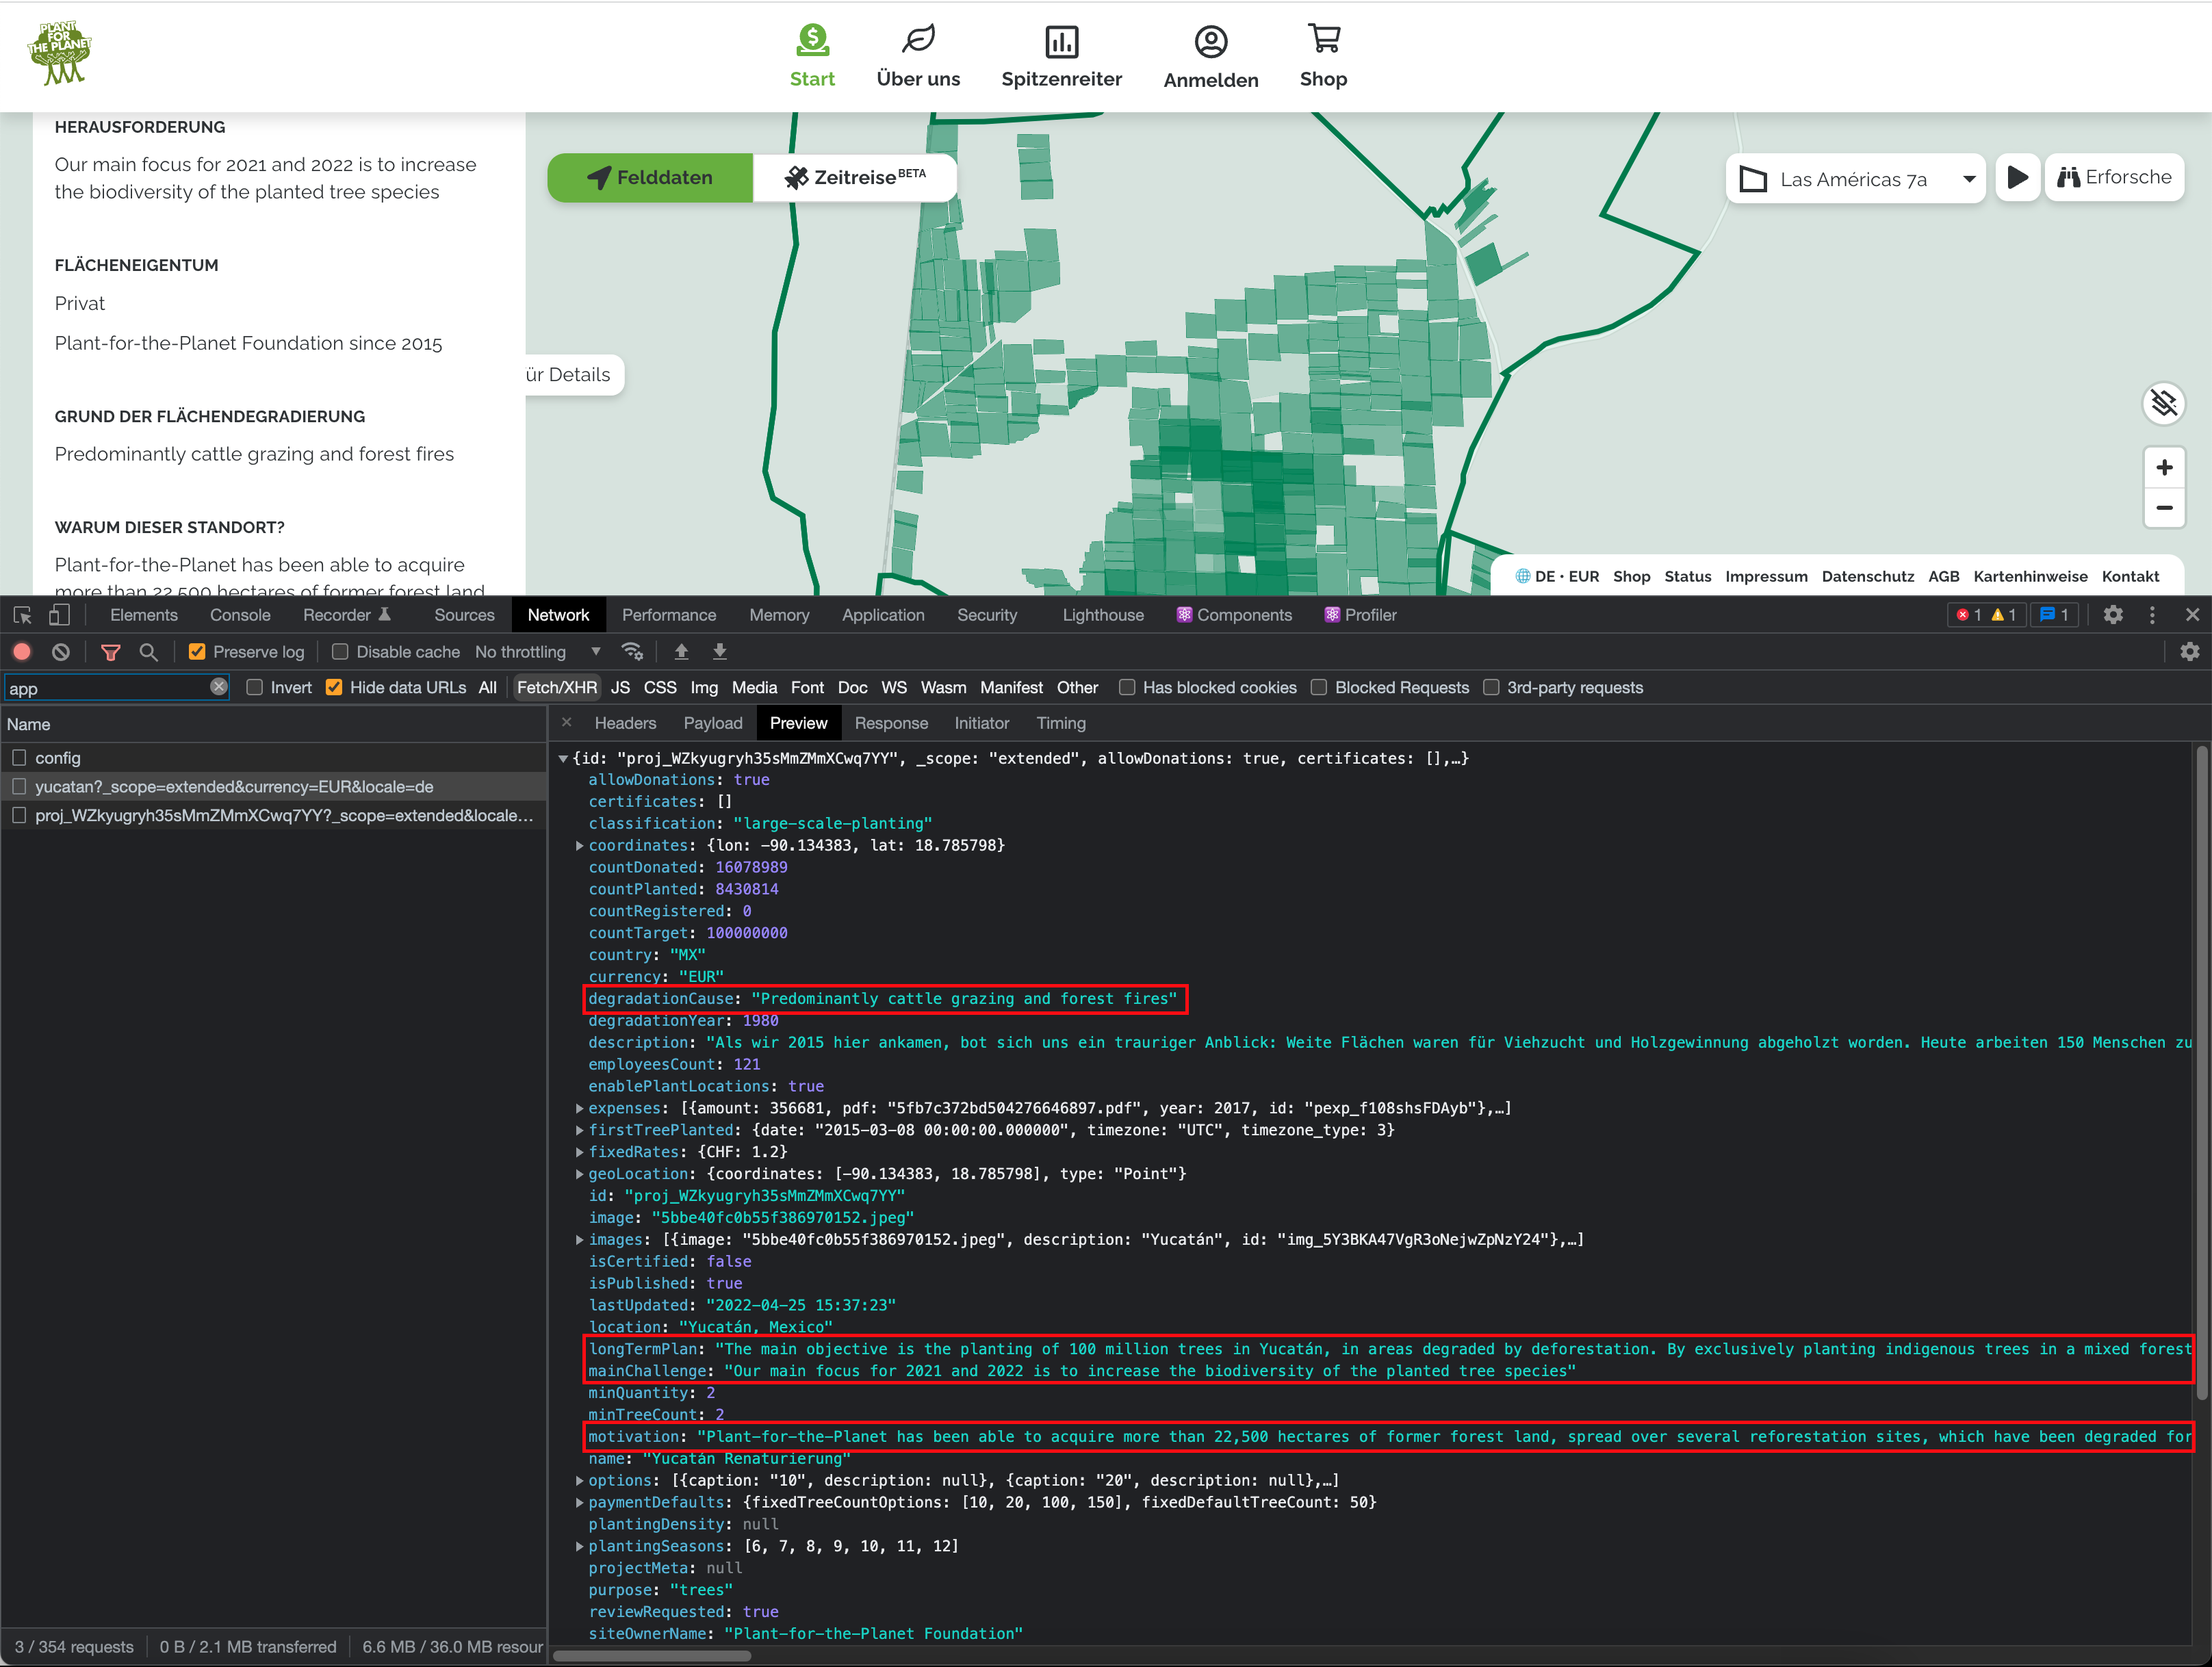Close the DevTools panel
This screenshot has width=2212, height=1667.
click(2192, 615)
